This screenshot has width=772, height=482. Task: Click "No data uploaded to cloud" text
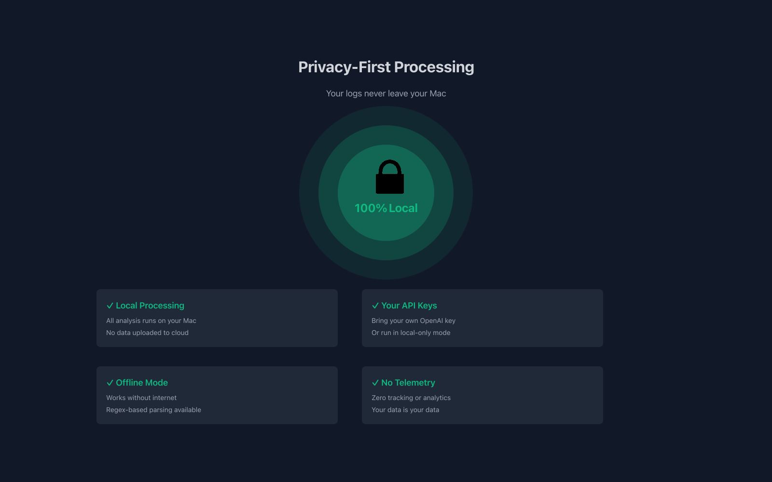point(147,333)
